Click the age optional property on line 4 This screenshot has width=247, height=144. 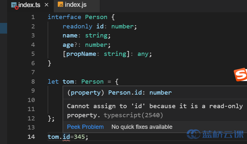pyautogui.click(x=68, y=45)
